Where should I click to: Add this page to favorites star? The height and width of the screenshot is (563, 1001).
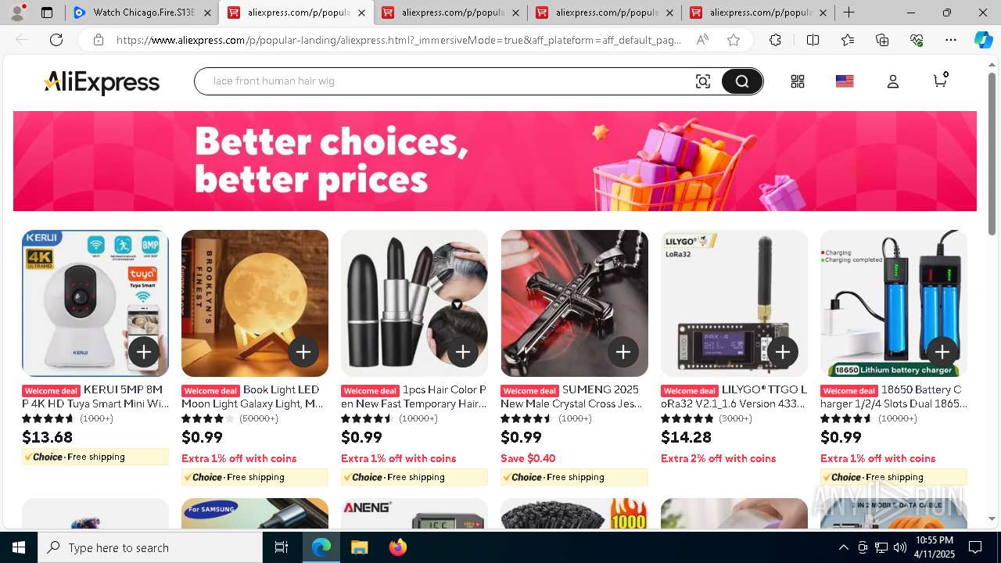733,40
